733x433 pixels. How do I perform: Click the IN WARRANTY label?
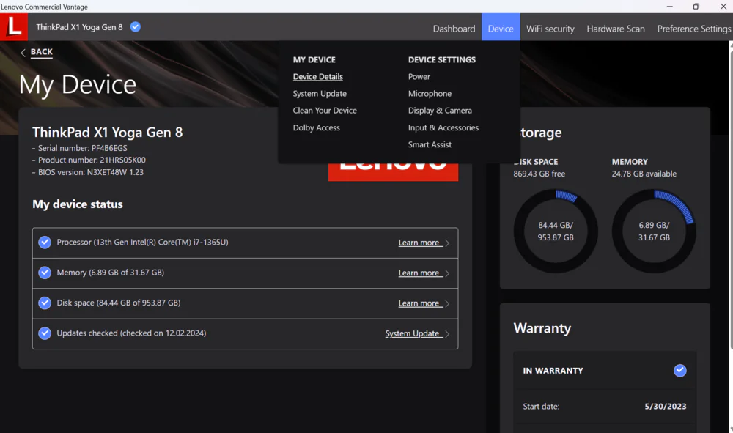[553, 371]
